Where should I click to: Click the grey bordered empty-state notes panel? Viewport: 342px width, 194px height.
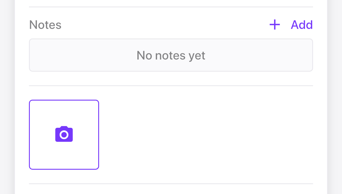click(171, 55)
